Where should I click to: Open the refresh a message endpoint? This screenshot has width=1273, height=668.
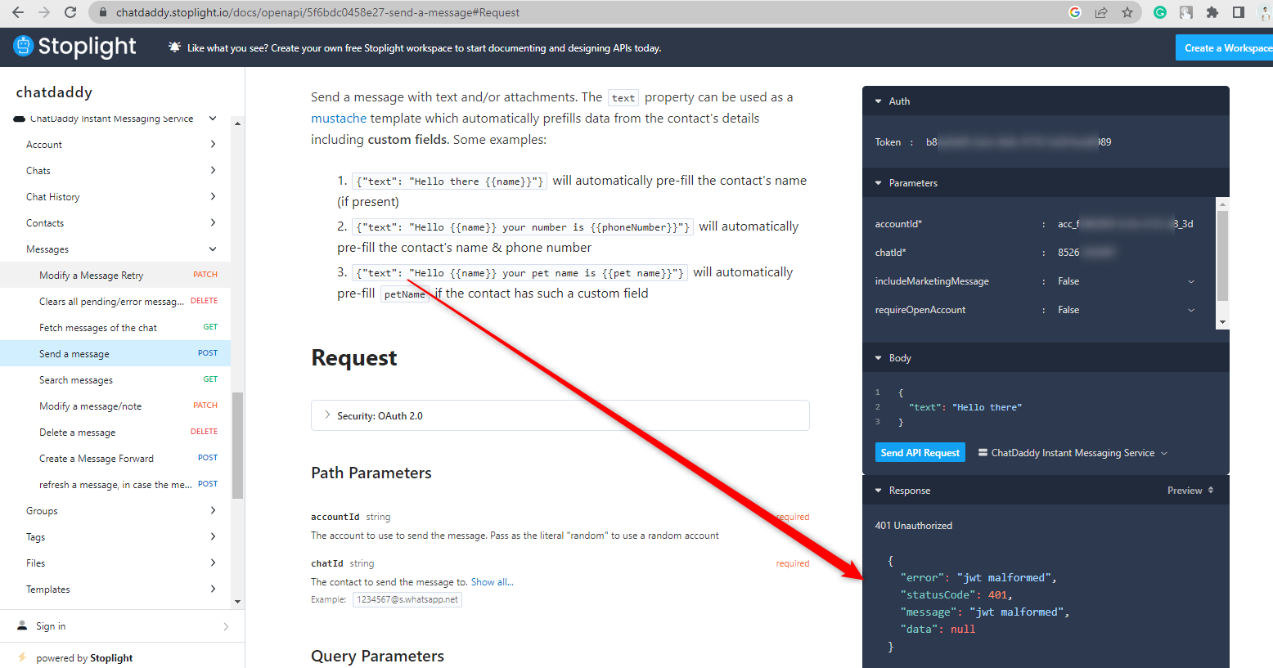pyautogui.click(x=115, y=485)
